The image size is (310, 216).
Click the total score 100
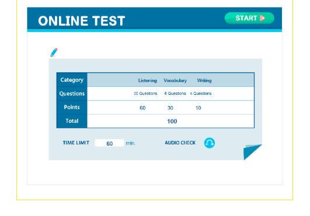click(172, 121)
